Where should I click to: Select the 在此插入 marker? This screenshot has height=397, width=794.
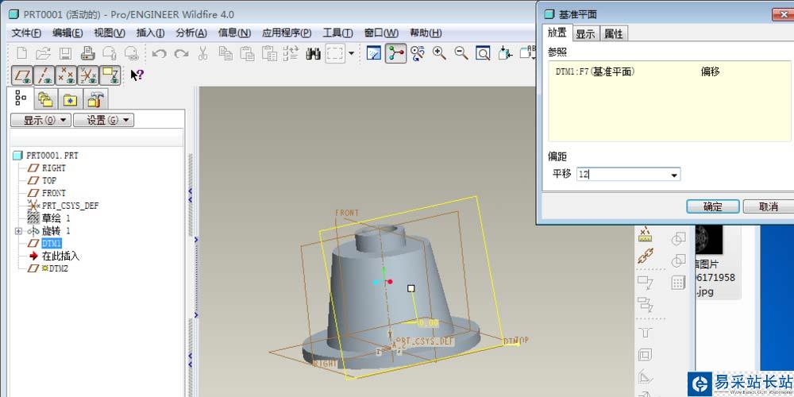[x=60, y=256]
